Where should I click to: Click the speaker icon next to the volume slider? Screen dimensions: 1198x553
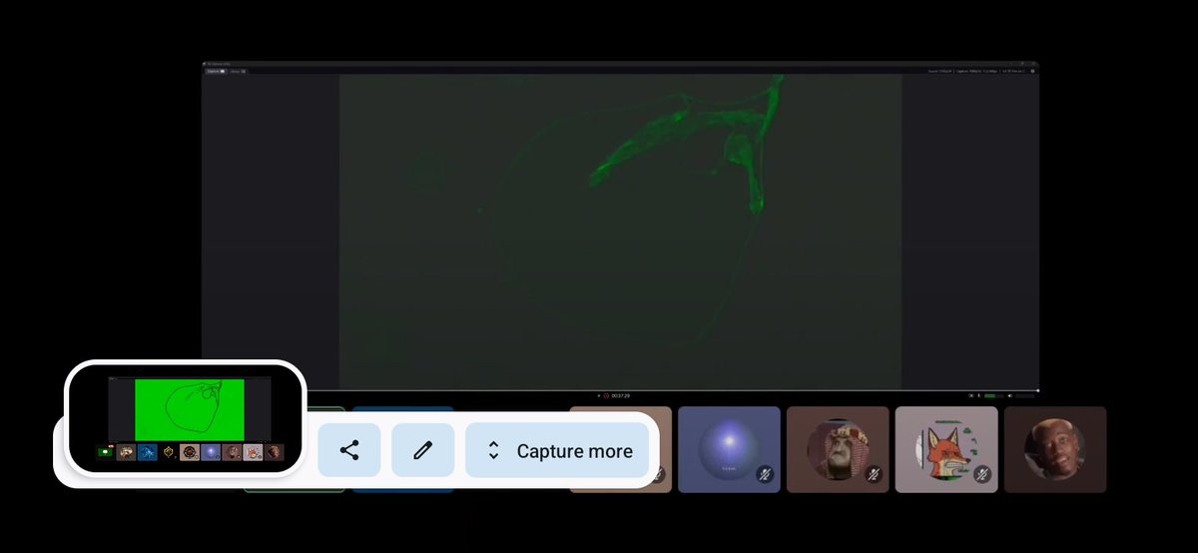(x=1010, y=396)
